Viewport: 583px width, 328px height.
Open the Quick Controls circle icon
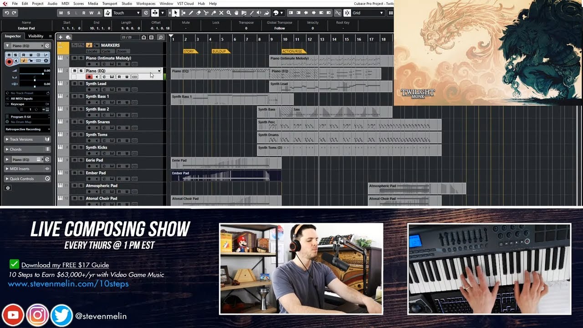47,179
